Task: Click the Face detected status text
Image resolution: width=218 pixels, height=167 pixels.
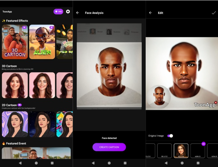Action: click(x=109, y=138)
